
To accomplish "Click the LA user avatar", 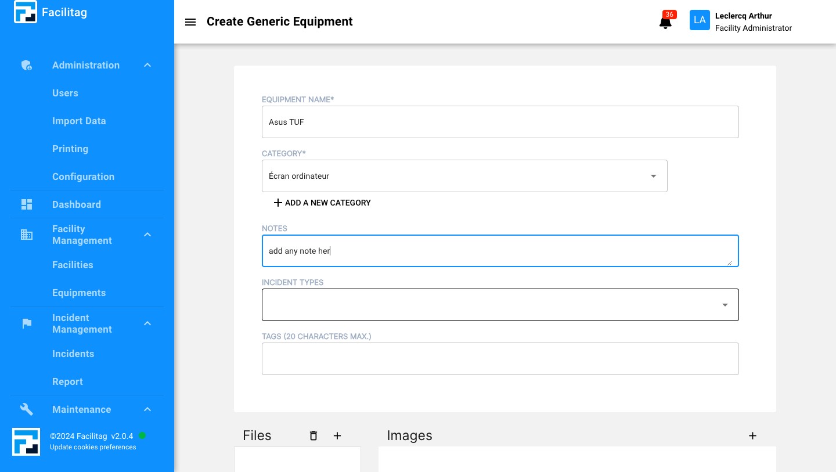I will [x=700, y=20].
